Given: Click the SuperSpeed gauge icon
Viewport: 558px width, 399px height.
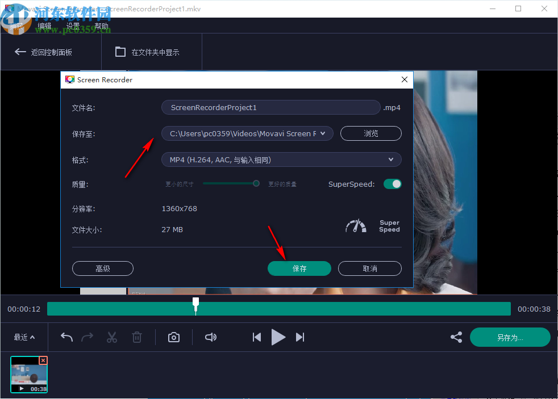Looking at the screenshot, I should tap(356, 225).
